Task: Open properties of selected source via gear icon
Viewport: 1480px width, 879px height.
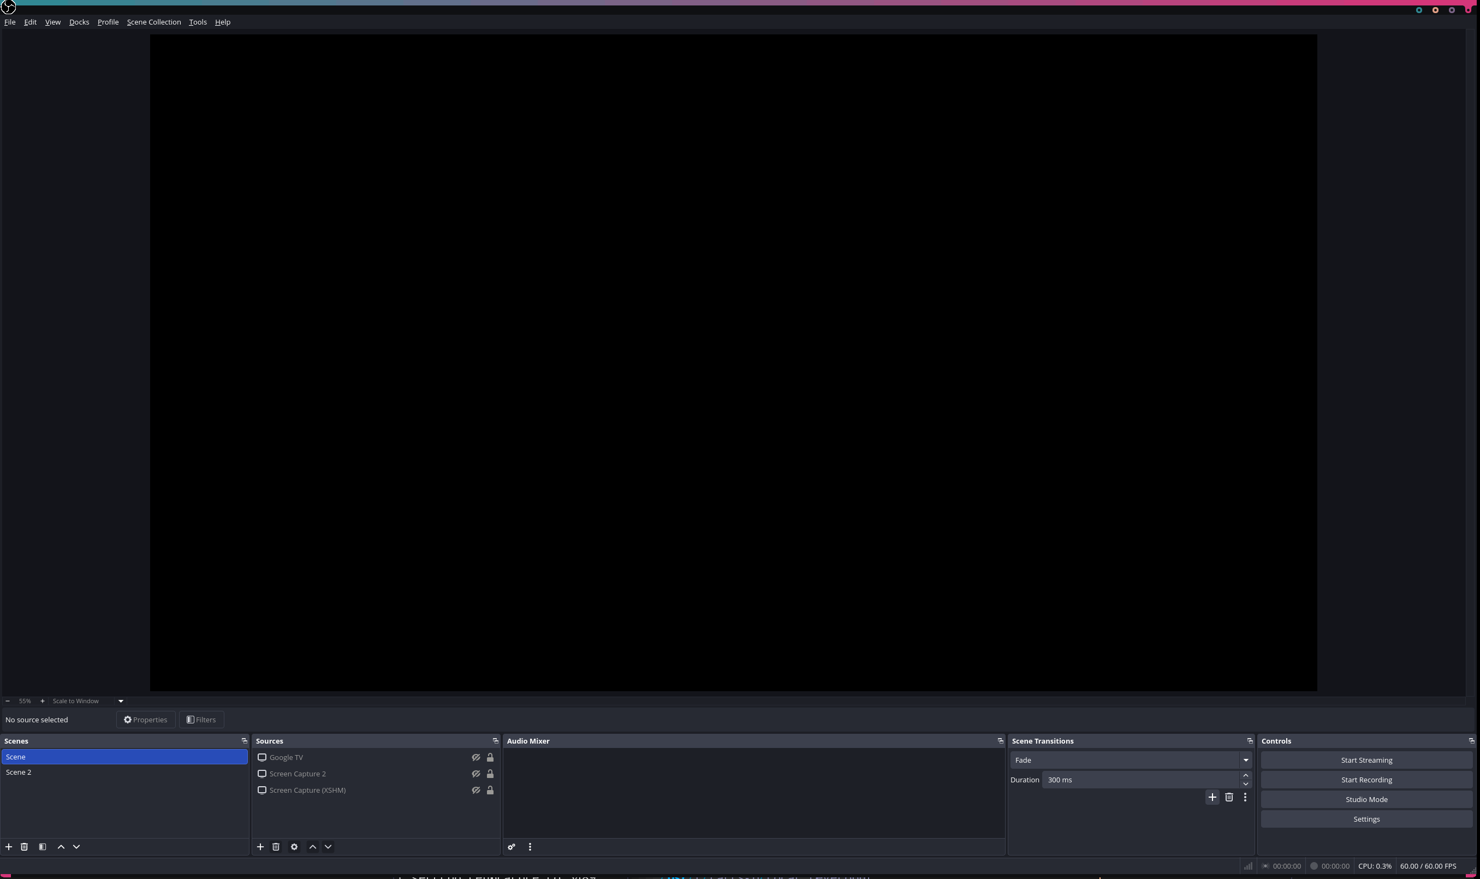Action: click(293, 846)
